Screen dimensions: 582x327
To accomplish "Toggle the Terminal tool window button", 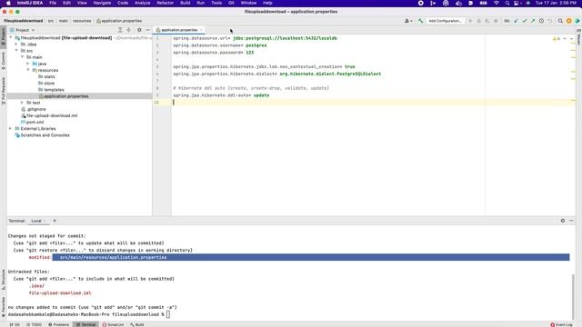I will click(x=85, y=324).
